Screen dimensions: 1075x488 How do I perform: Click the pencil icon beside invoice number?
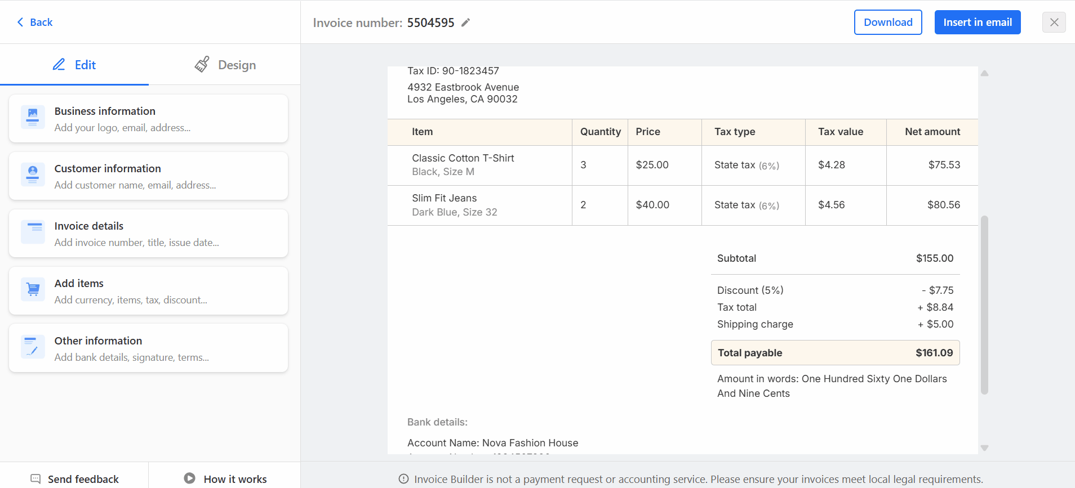coord(465,23)
